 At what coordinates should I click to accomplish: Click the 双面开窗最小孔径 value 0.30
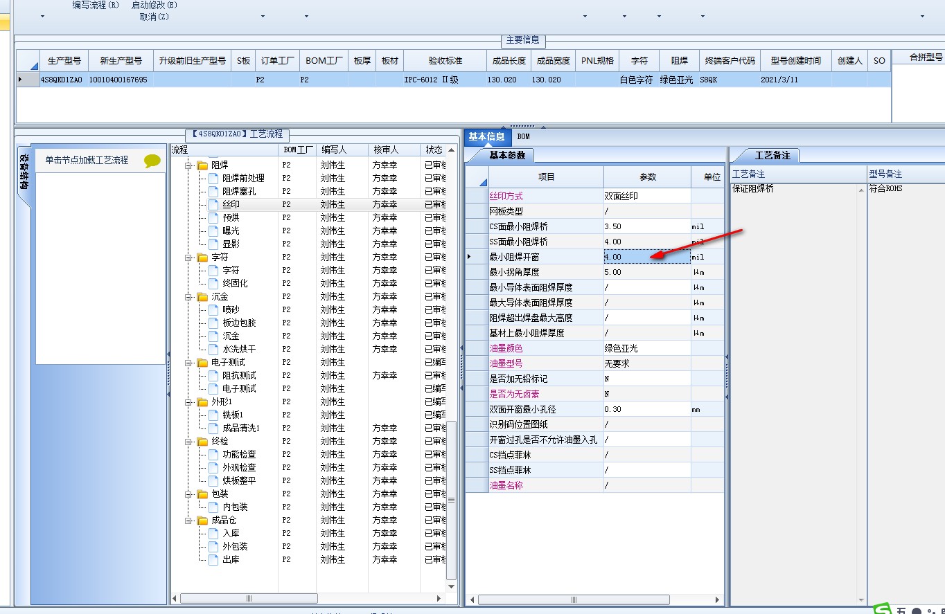click(647, 409)
